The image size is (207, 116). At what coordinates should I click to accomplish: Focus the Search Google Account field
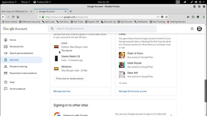[x=103, y=29]
